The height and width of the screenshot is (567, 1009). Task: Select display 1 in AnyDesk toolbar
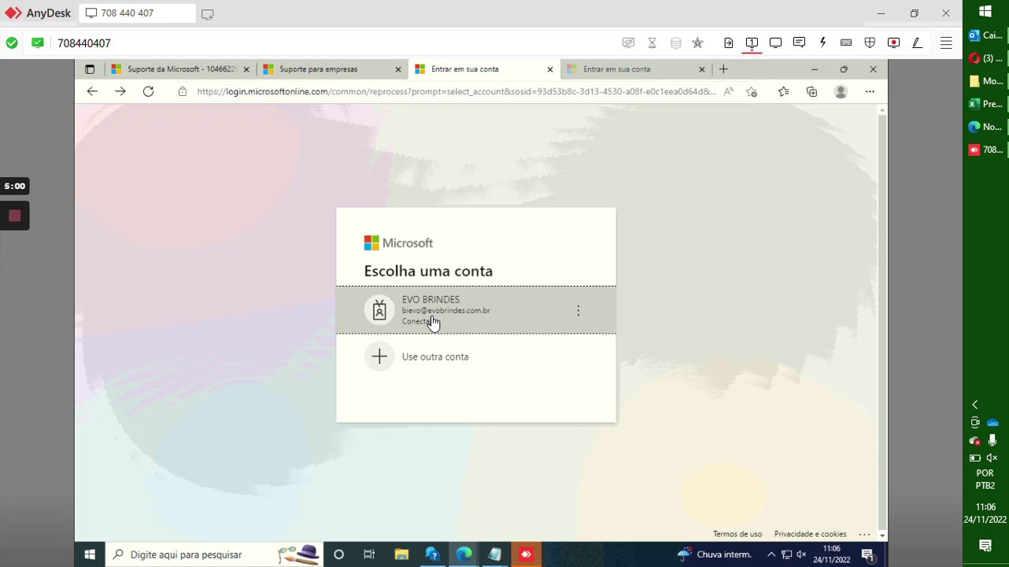752,43
